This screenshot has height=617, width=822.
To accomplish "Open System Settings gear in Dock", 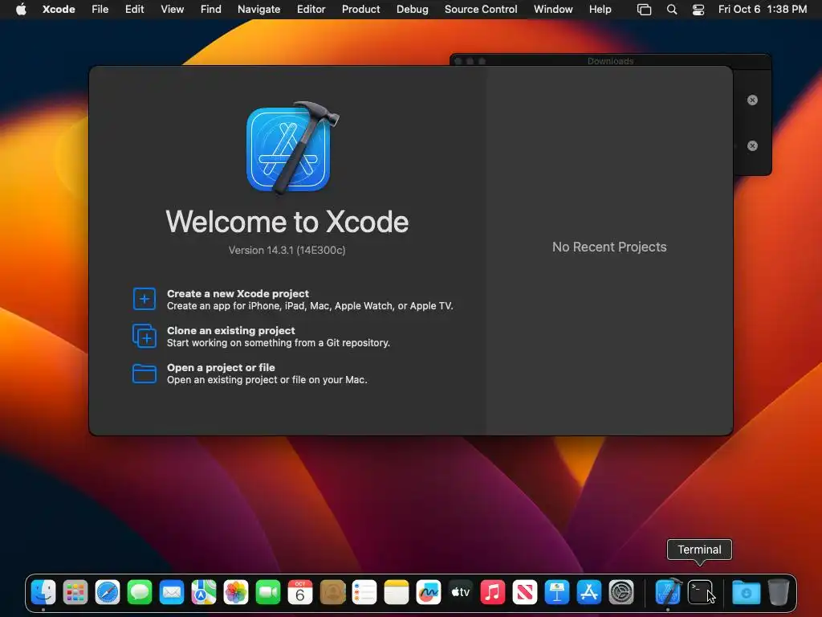I will (621, 593).
